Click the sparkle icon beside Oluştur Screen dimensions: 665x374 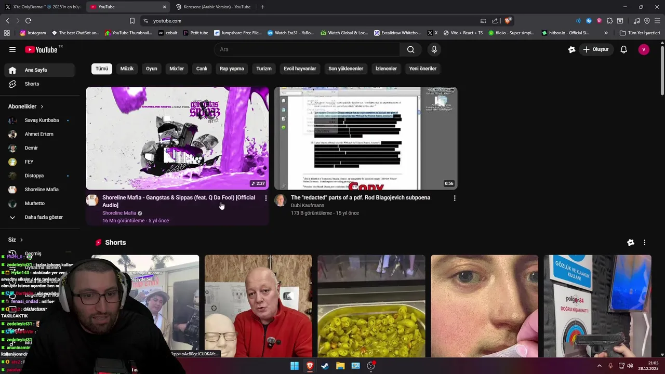(x=572, y=49)
